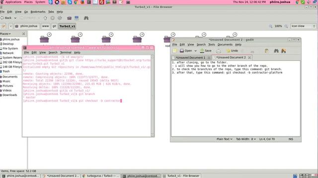Viewport: 318px width, 178px height.
Task: Switch to Turbo3_v1 - File Browser taskbar button
Action: tap(181, 176)
